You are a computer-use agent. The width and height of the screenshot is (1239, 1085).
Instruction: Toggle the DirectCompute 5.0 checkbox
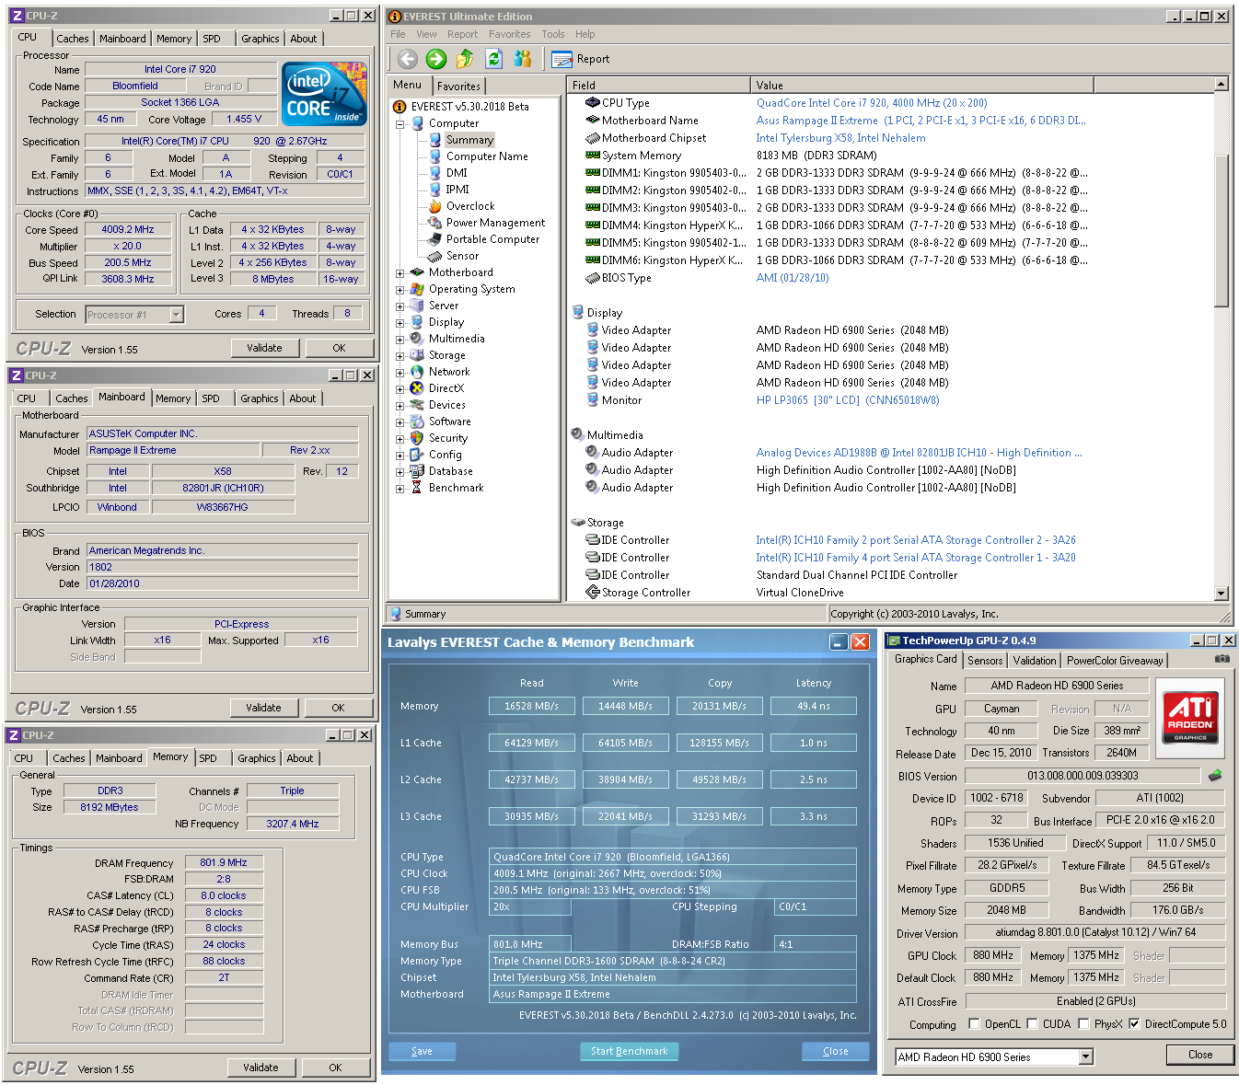point(1134,1024)
